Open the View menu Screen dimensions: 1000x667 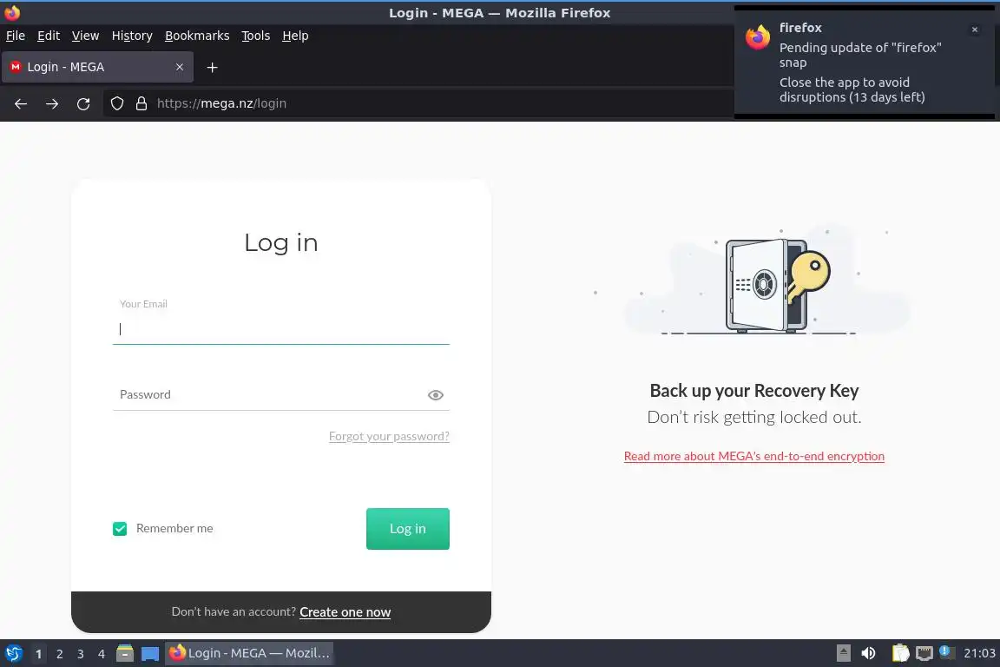click(x=85, y=36)
